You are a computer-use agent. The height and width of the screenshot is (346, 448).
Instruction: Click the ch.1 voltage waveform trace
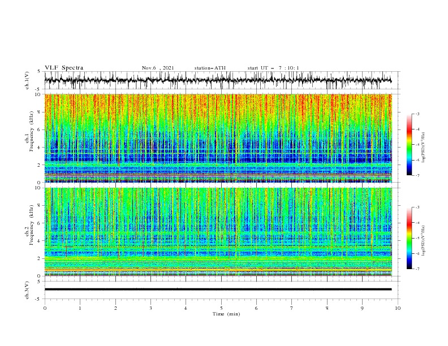[x=218, y=80]
